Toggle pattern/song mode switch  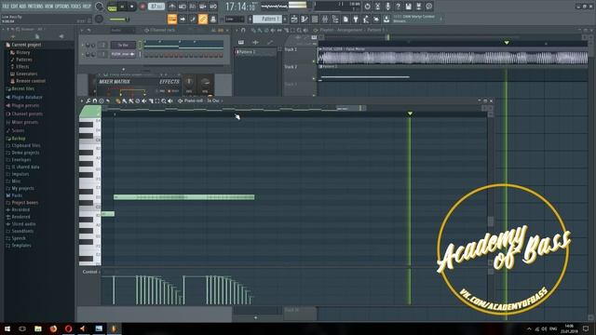112,7
